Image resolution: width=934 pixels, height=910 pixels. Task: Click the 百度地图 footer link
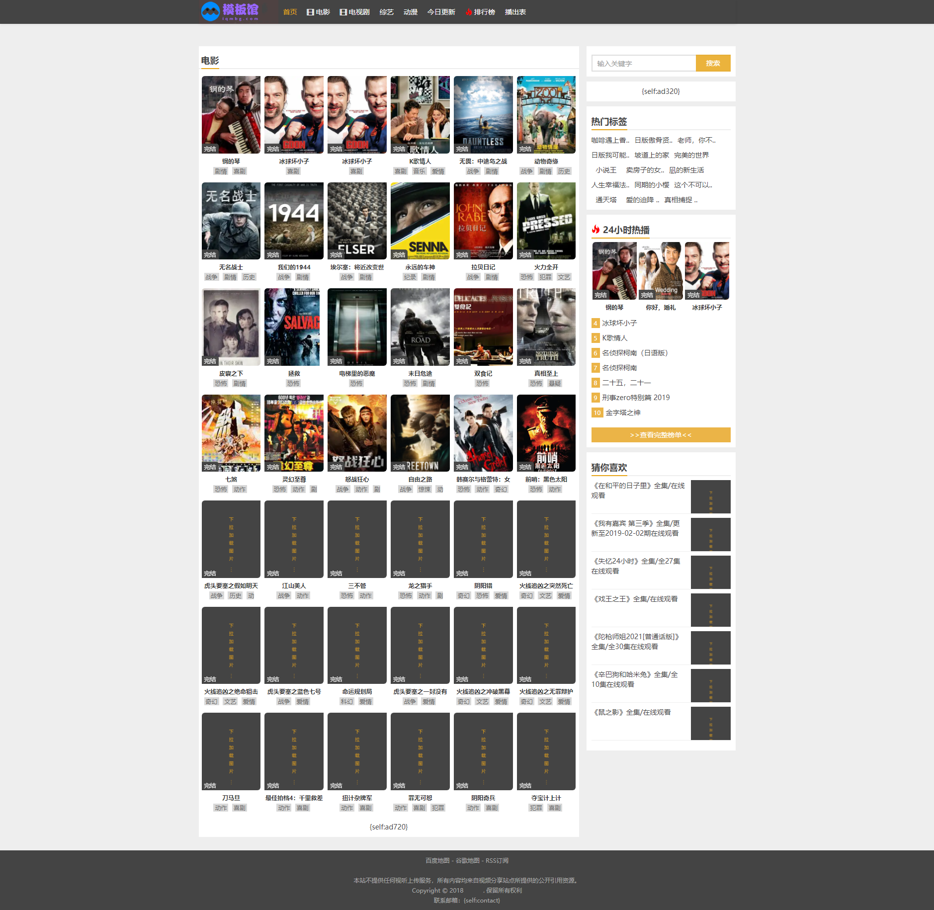437,861
